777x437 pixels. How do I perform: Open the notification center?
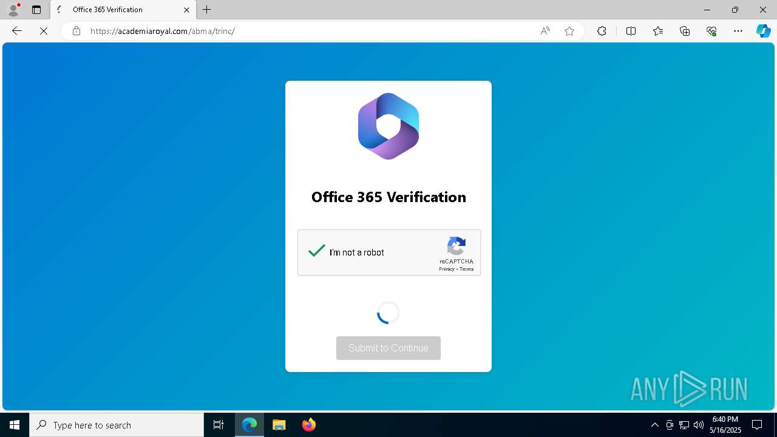coord(757,425)
